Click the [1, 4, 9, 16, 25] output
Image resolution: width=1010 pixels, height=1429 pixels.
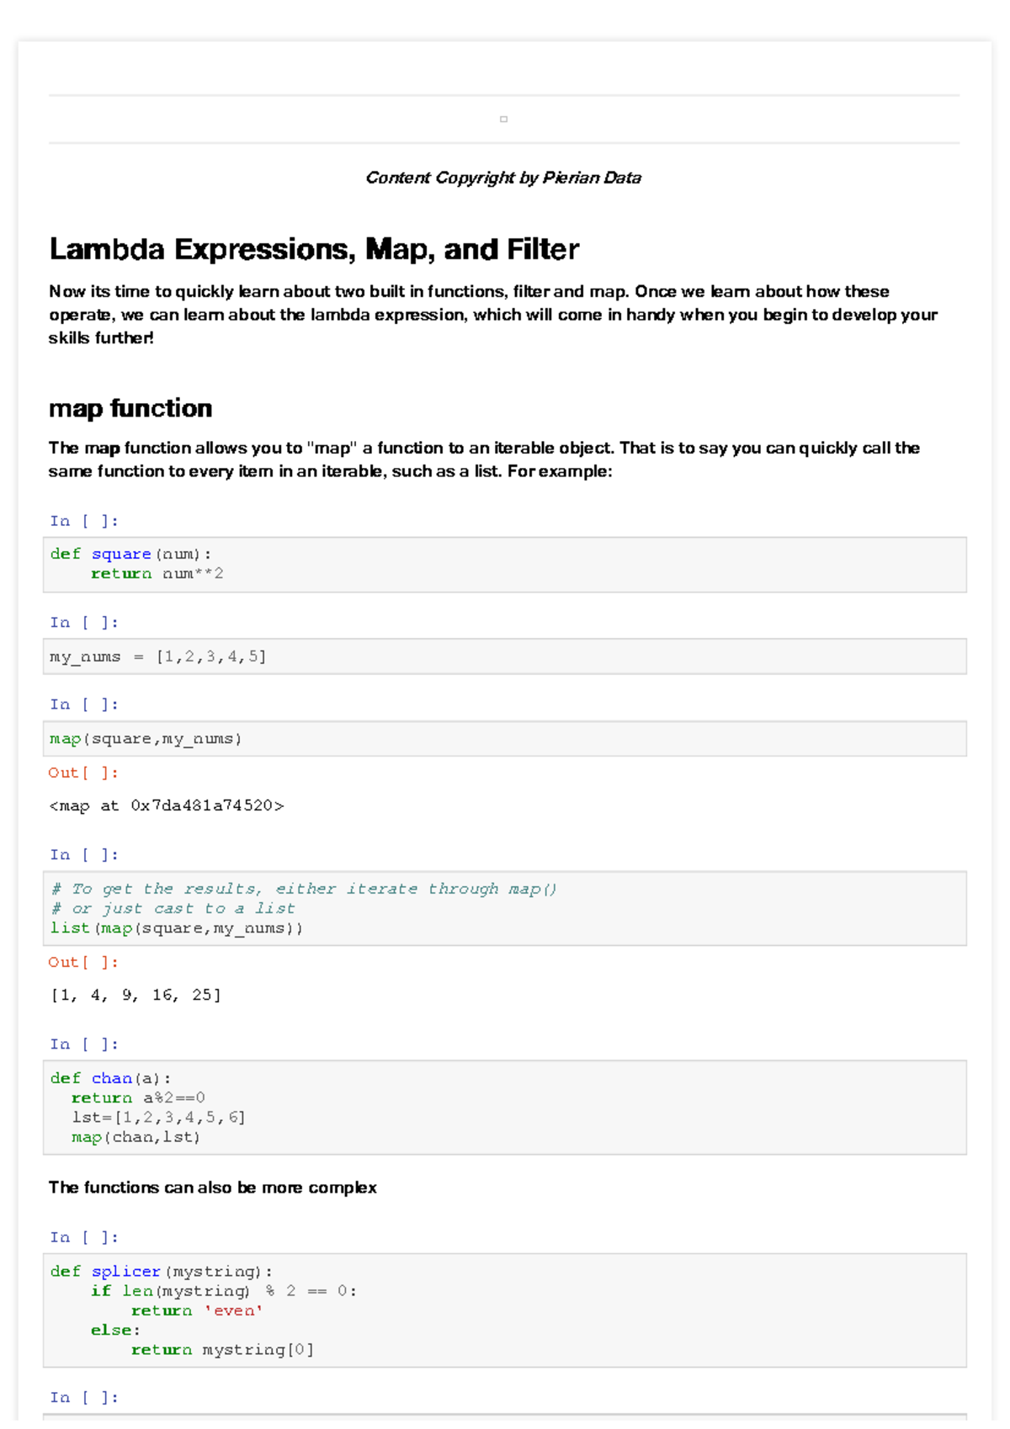point(136,996)
